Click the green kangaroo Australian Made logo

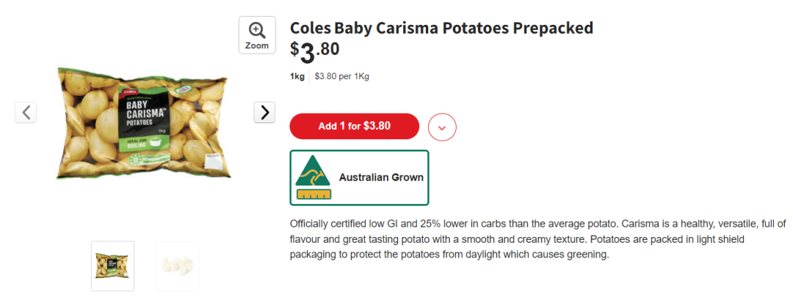(x=312, y=171)
